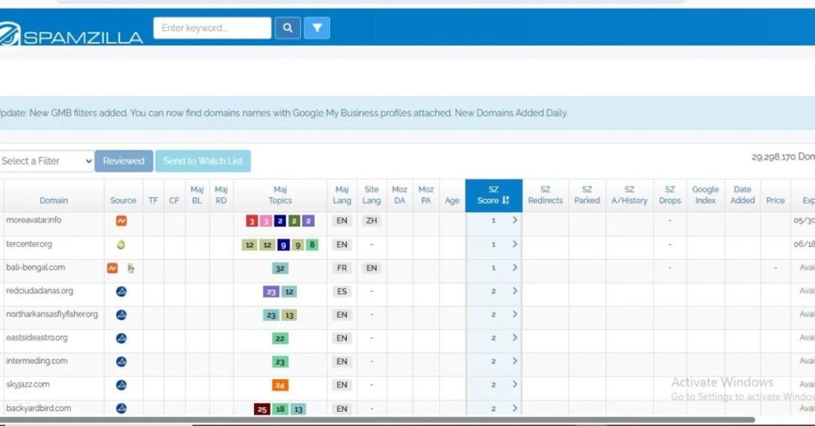
Task: Sort by the Google Index column header
Action: [x=705, y=195]
